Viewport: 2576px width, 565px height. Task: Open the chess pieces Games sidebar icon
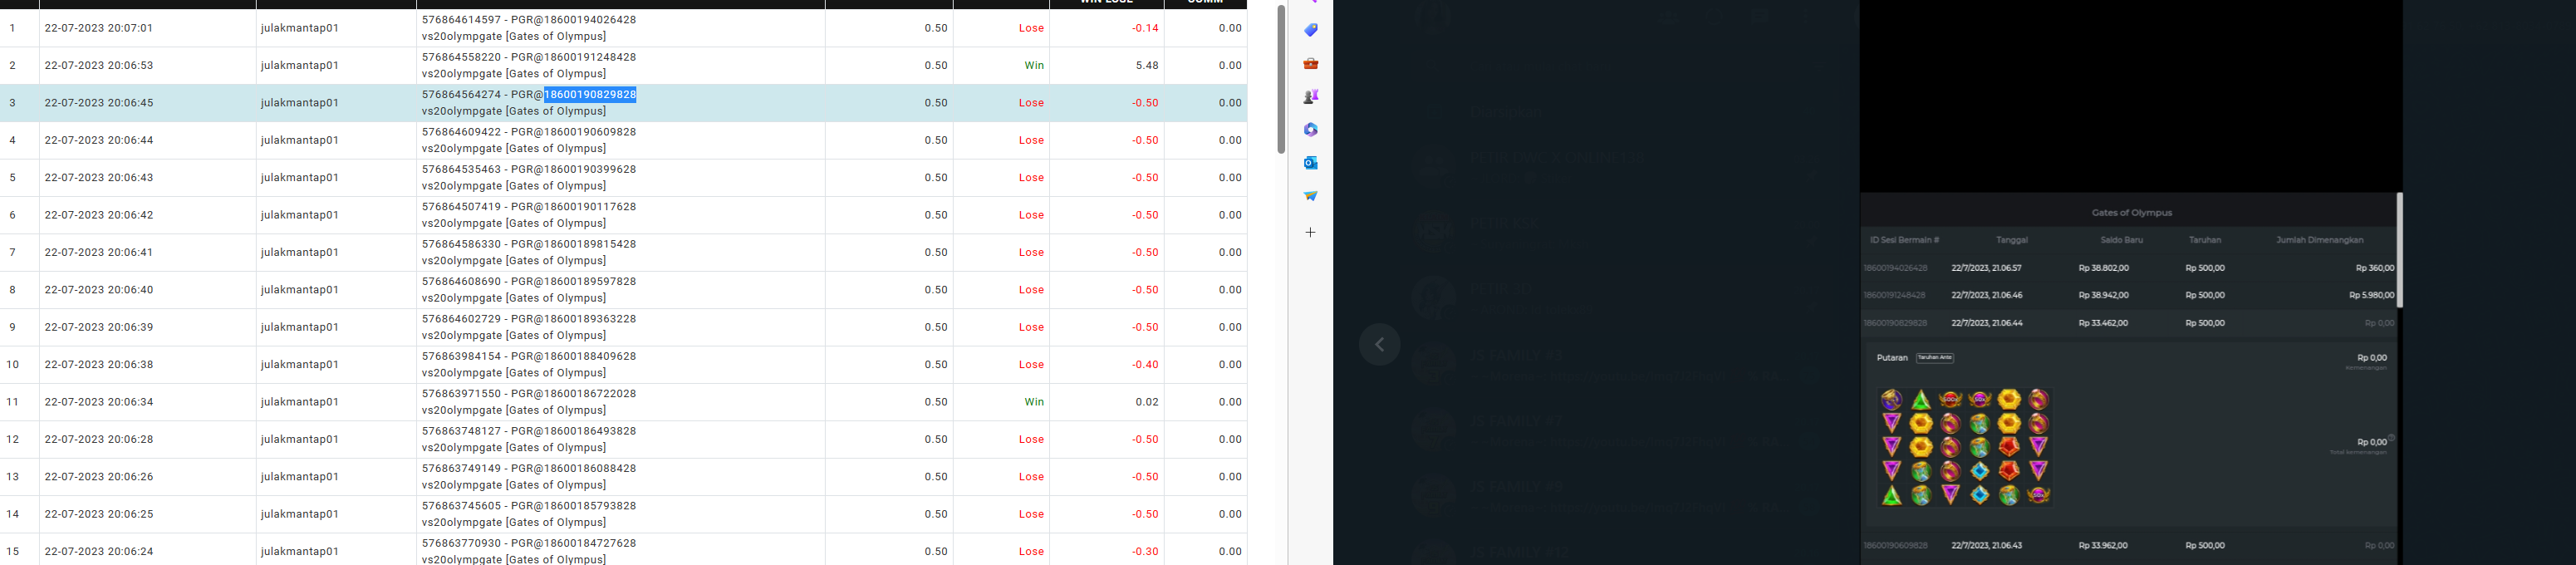[1310, 96]
